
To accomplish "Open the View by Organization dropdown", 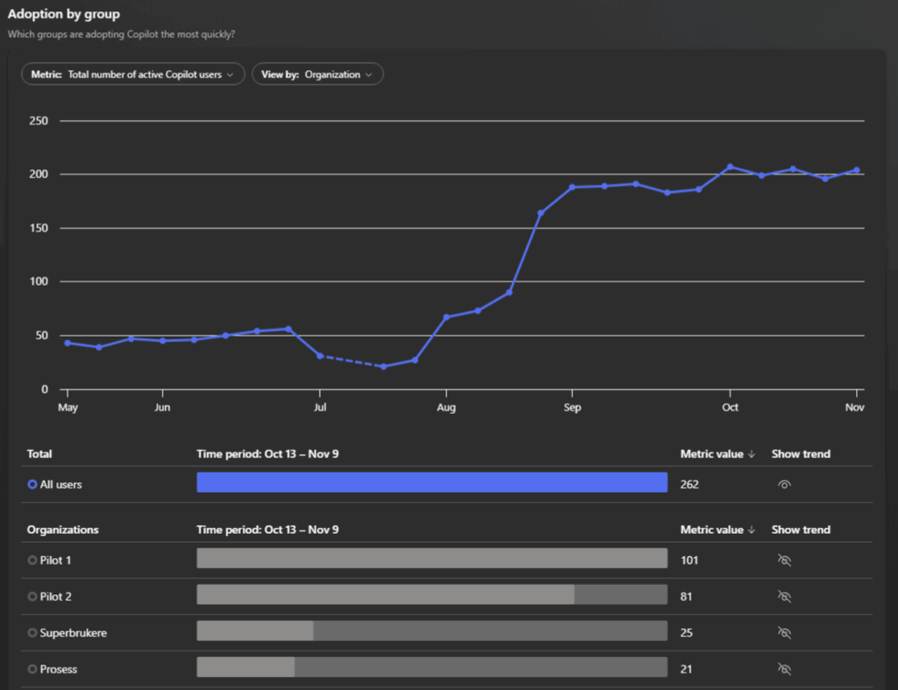I will [317, 75].
